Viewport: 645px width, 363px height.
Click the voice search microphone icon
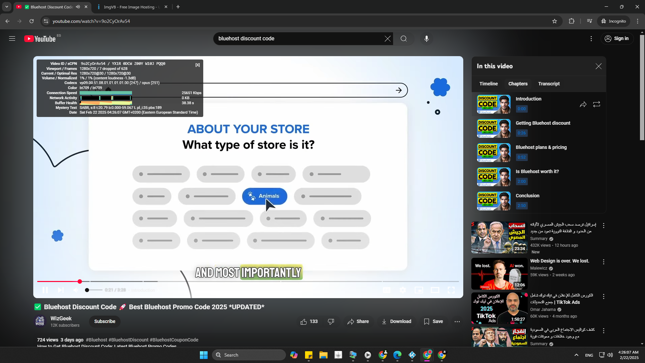[x=426, y=39]
